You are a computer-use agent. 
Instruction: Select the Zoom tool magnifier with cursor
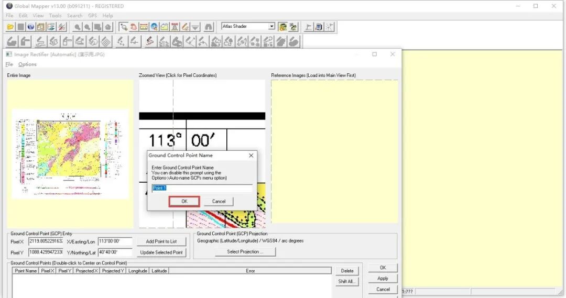coord(124,27)
